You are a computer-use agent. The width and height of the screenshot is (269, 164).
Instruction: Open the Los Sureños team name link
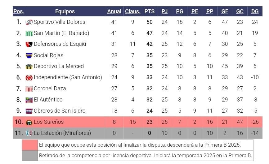click(49, 122)
